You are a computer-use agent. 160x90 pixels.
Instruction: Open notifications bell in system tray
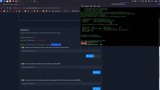pos(146,1)
